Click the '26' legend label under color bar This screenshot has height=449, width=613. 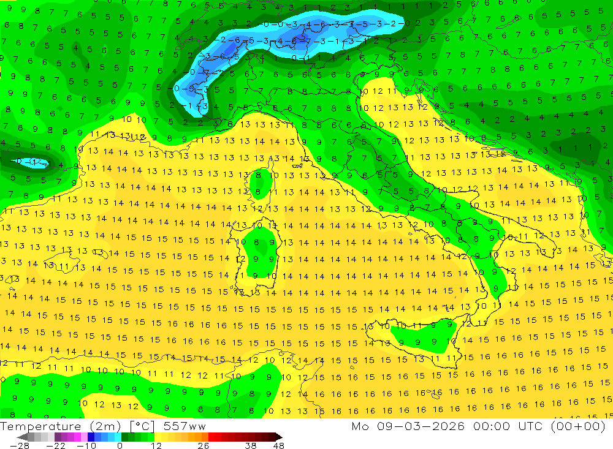[x=204, y=445]
